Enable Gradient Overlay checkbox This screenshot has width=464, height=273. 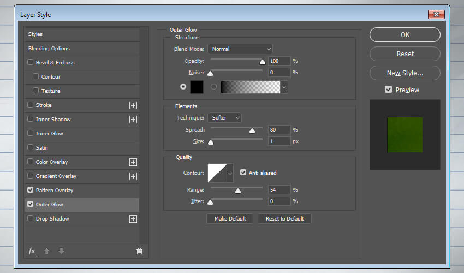[30, 176]
